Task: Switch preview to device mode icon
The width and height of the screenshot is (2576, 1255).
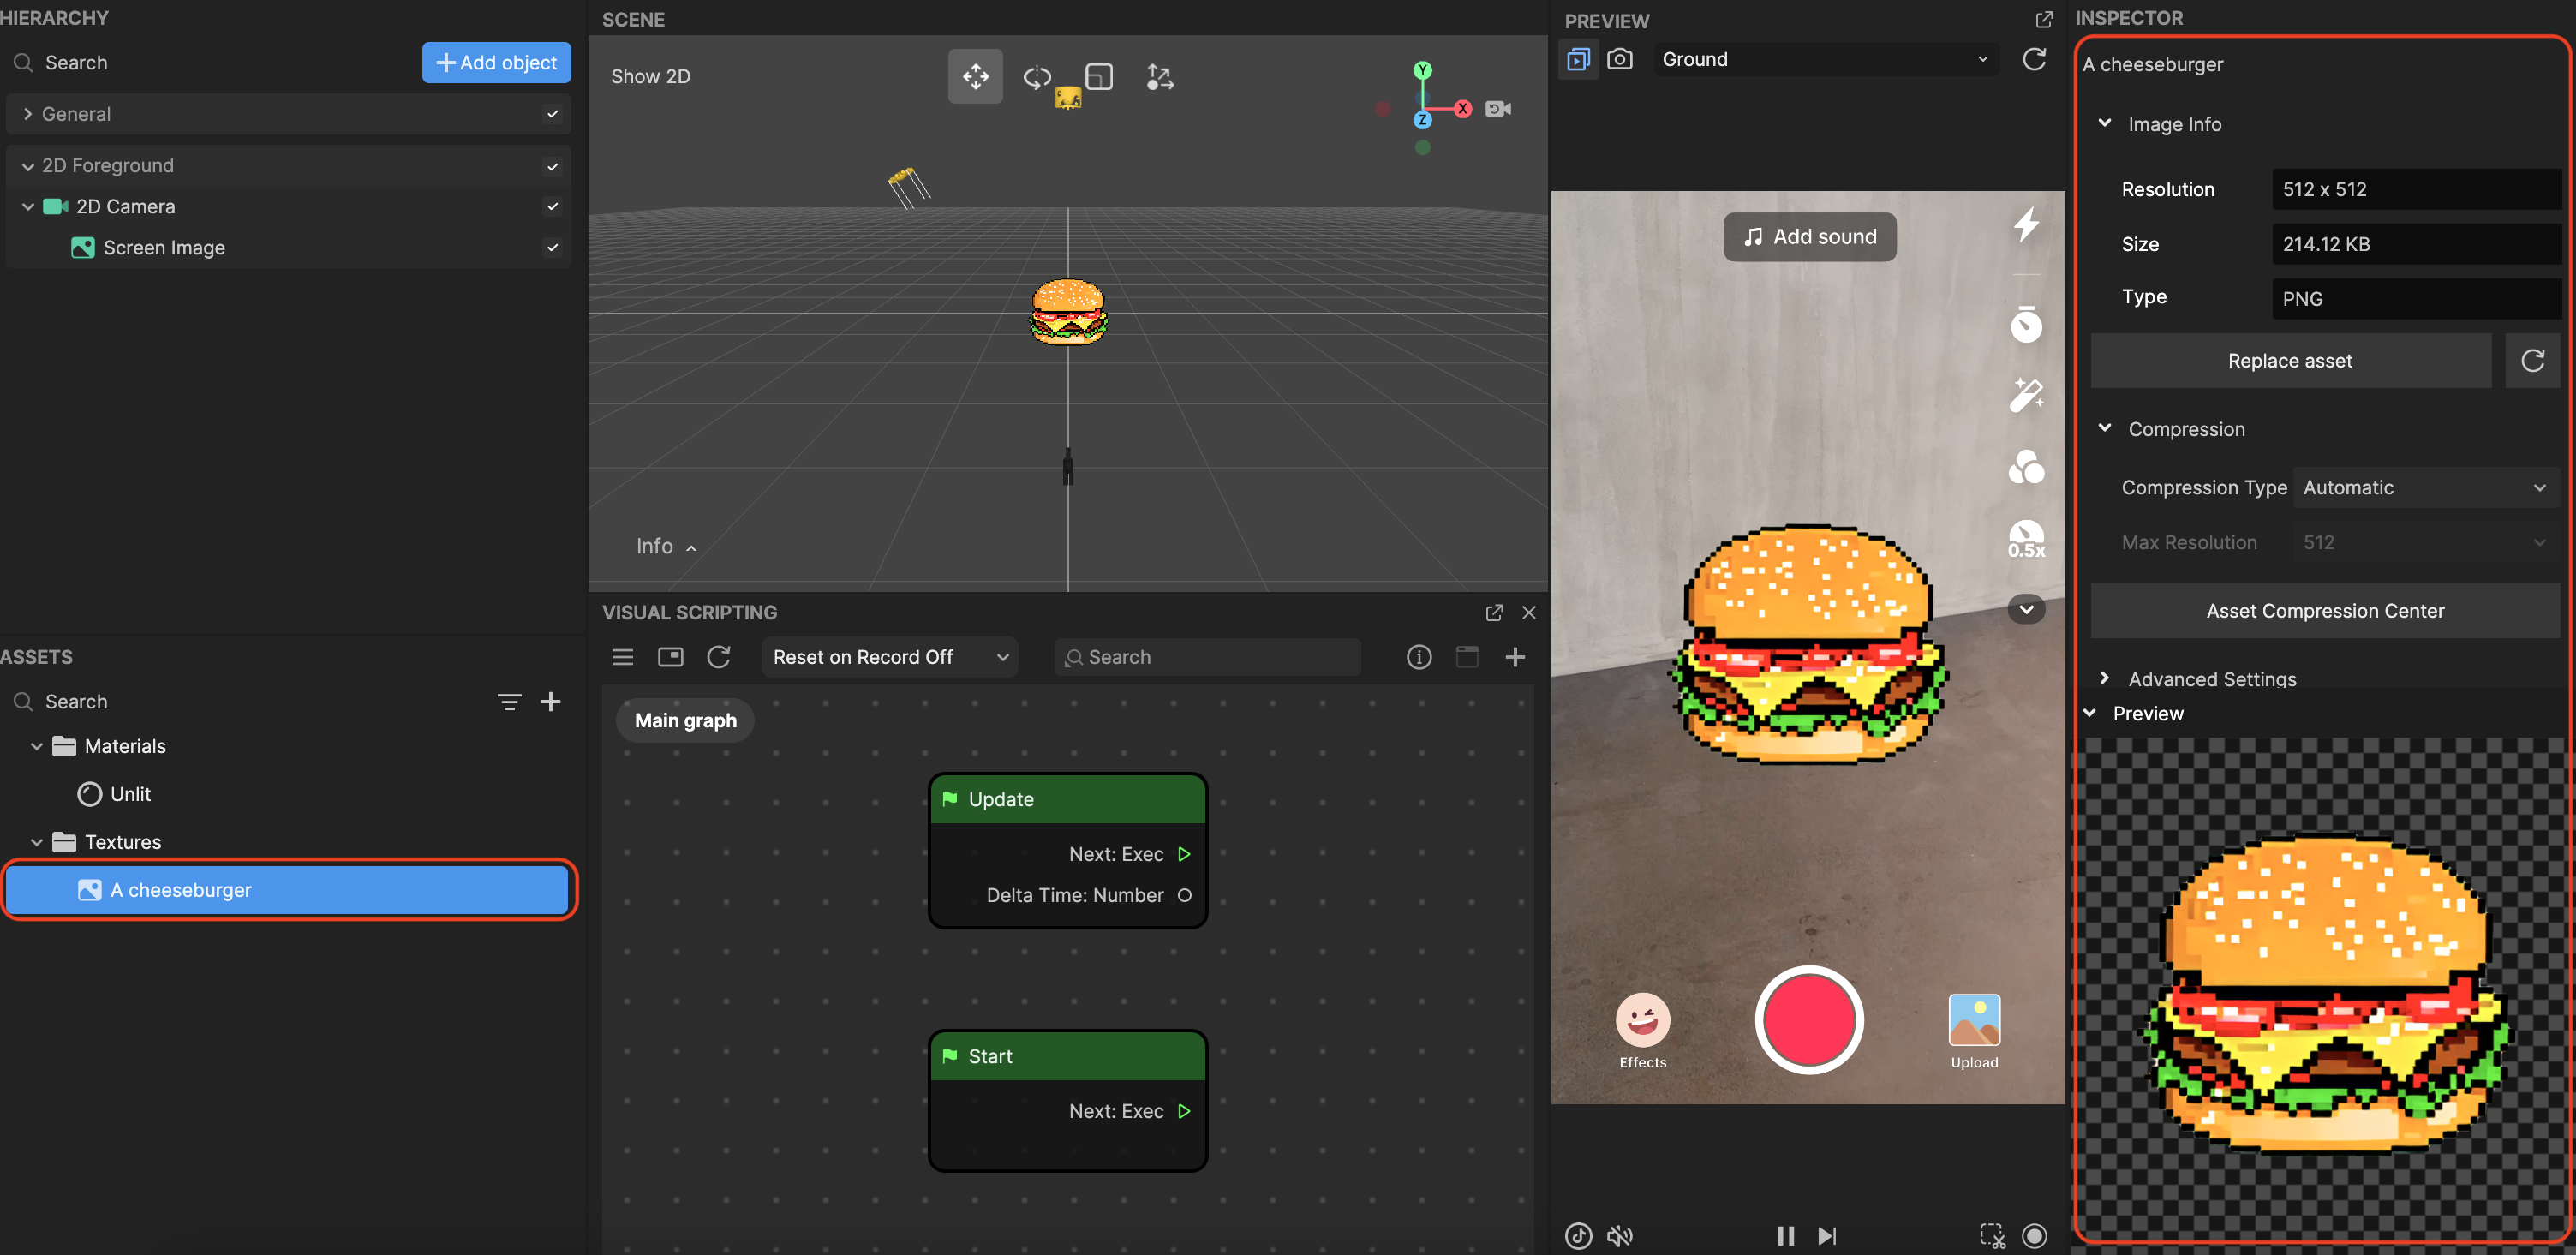Action: click(x=1578, y=59)
